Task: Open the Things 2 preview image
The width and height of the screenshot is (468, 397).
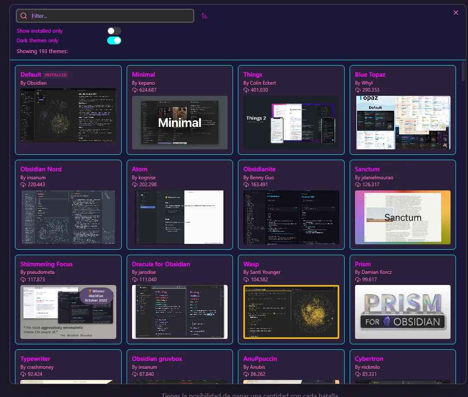Action: 291,122
